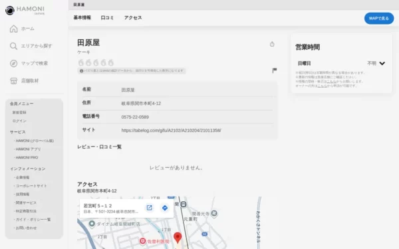
Task: Click ホーム text in sidebar
Action: 27,29
